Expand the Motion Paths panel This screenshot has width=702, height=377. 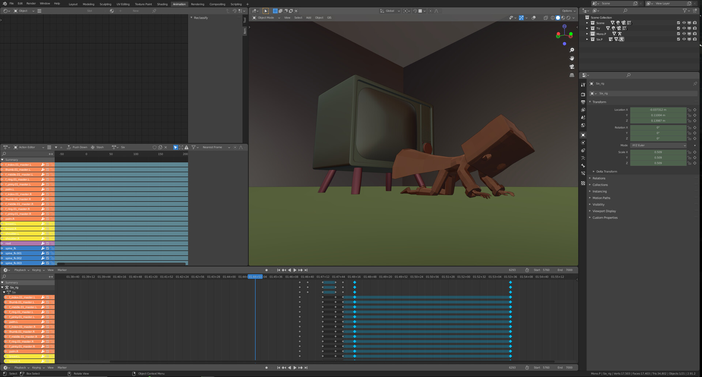[x=601, y=198]
